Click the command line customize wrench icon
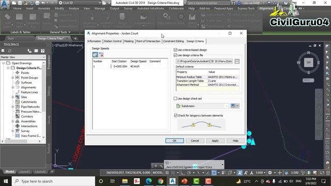Image resolution: width=331 pixels, height=186 pixels. (161, 166)
